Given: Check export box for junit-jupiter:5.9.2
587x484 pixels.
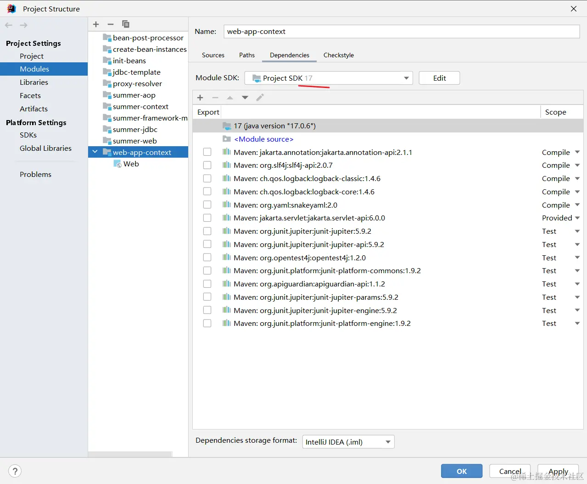Looking at the screenshot, I should (x=207, y=231).
